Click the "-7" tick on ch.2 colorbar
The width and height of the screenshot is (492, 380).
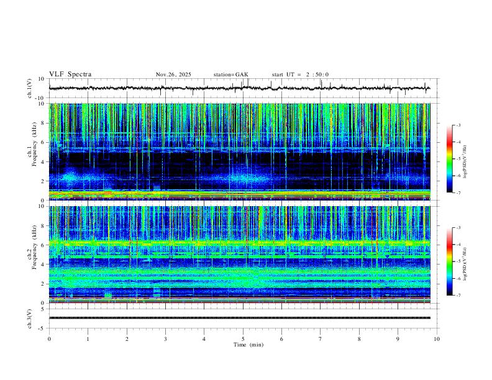point(458,295)
